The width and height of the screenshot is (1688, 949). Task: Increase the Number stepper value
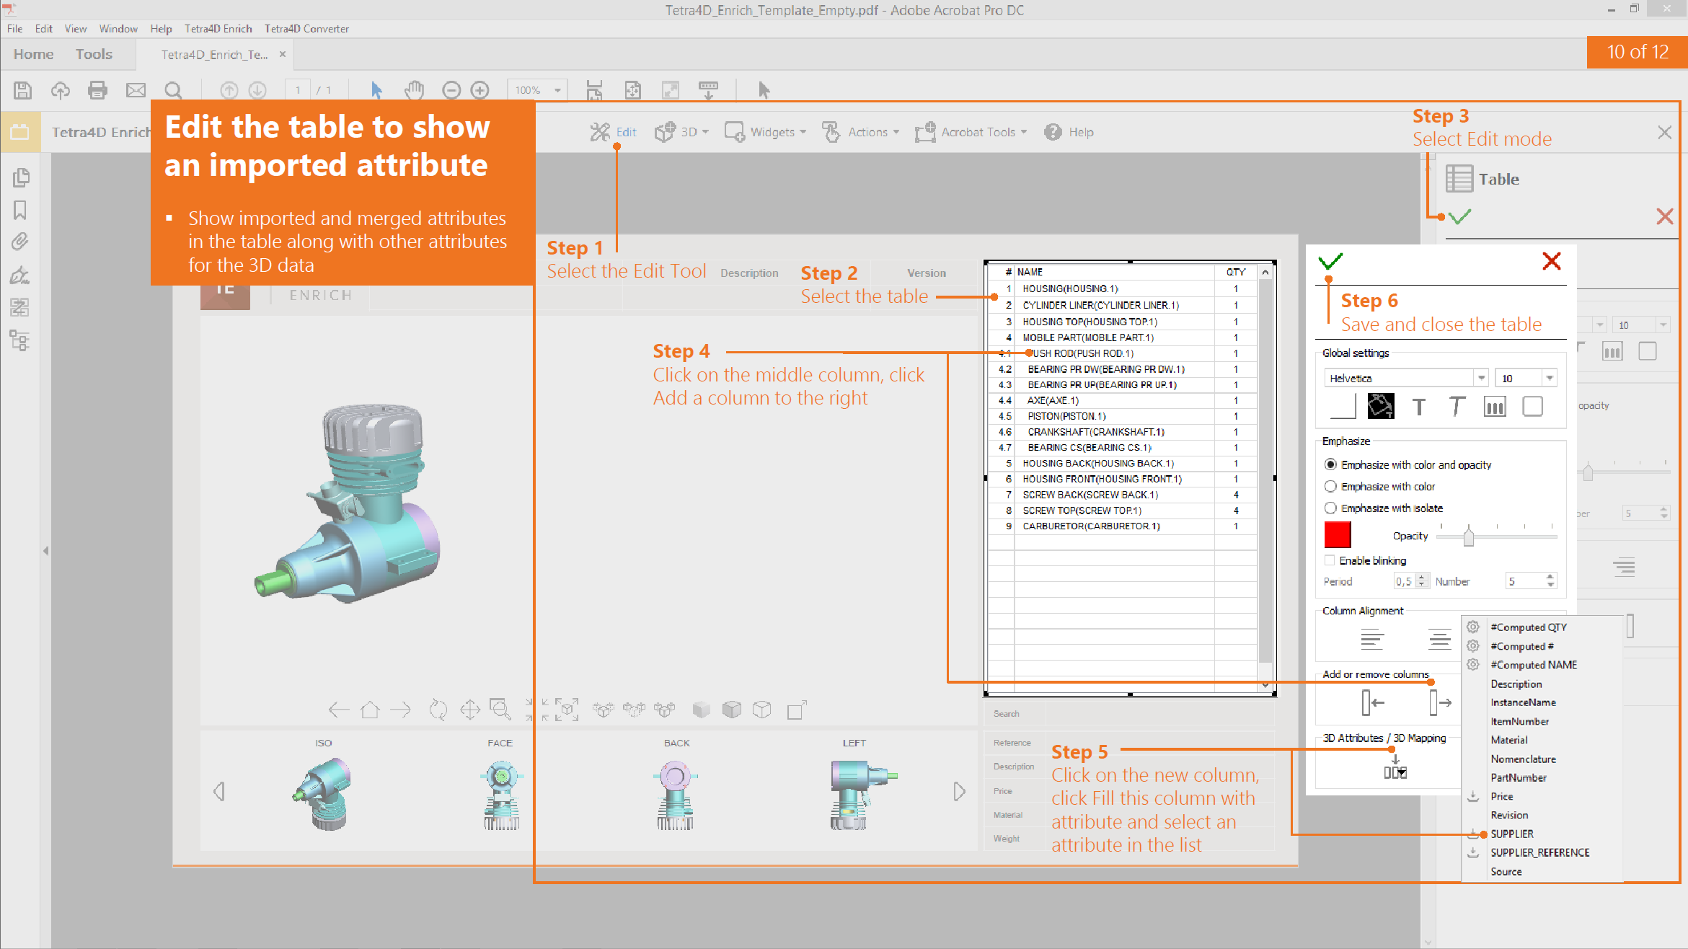[x=1550, y=577]
